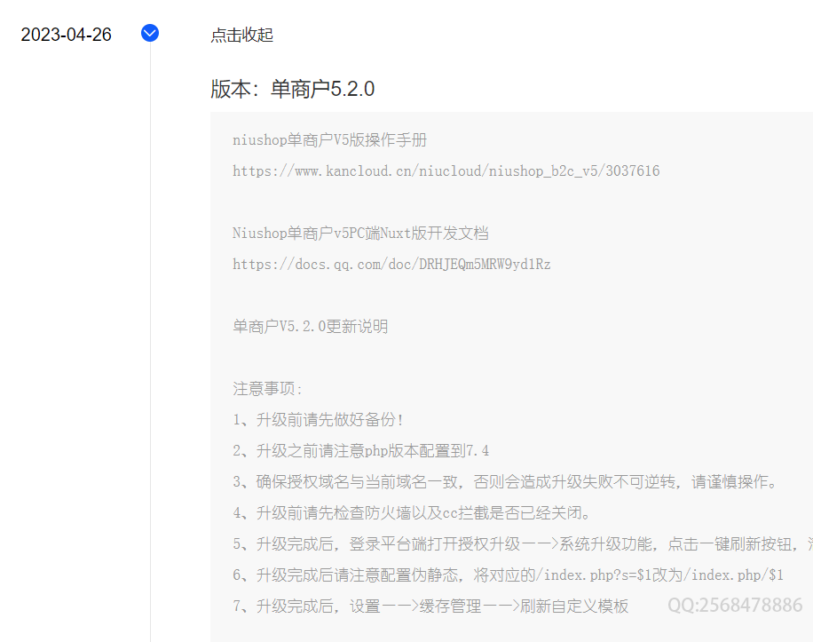The width and height of the screenshot is (813, 642).
Task: Click note 6 about 配置伪静态 index.php
Action: 508,575
